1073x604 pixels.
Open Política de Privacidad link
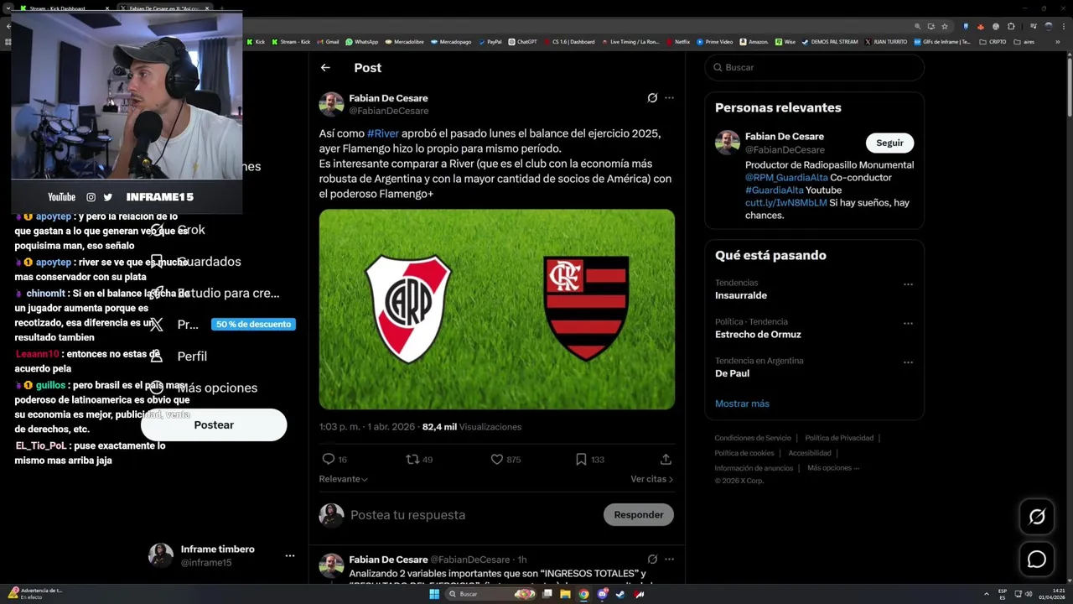coord(839,438)
